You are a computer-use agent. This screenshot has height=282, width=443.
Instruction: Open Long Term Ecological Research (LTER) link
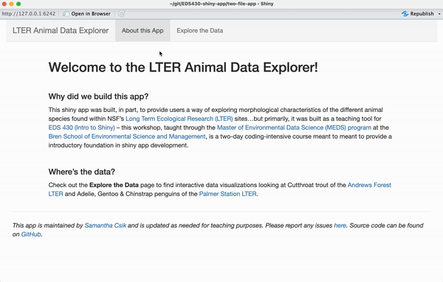point(179,119)
